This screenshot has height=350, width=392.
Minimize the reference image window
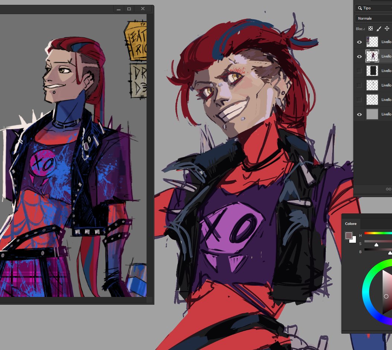pos(119,9)
